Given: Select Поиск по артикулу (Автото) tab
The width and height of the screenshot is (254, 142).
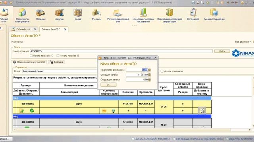Looking at the screenshot, I should [x=29, y=62].
